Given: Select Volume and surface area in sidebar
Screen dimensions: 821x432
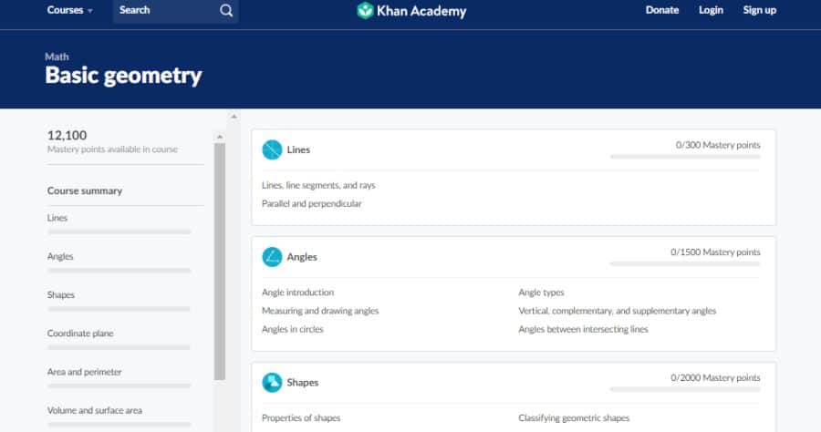Looking at the screenshot, I should tap(94, 410).
